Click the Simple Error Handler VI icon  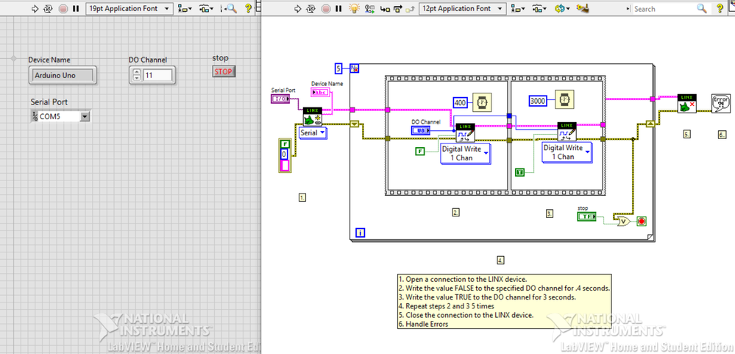coord(720,103)
